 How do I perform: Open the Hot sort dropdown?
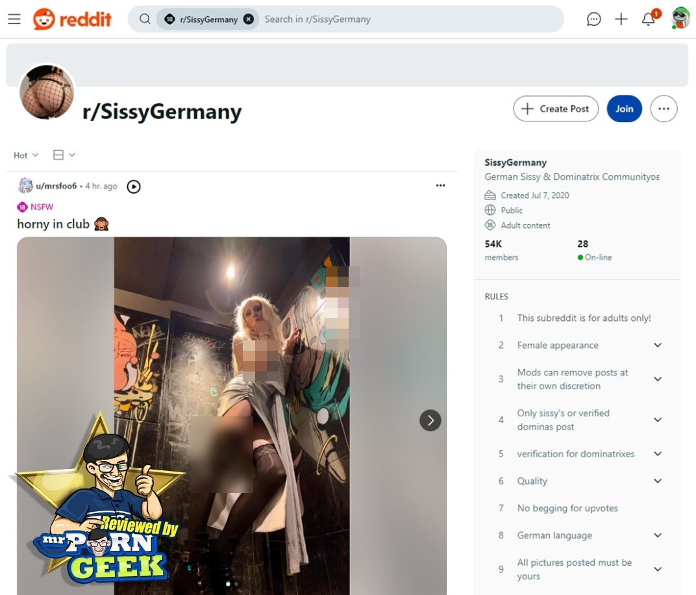point(26,155)
